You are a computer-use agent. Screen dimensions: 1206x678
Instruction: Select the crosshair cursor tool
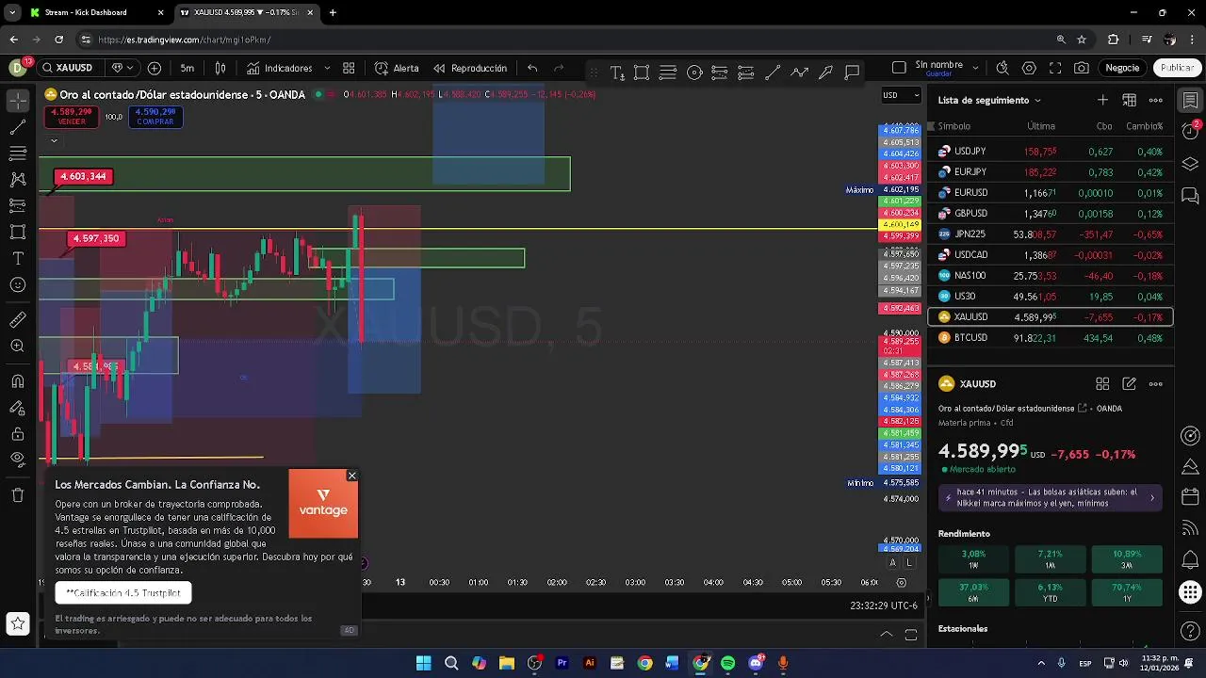[x=17, y=100]
